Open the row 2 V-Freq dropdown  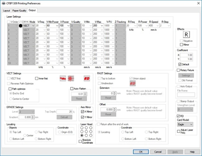[x=41, y=30]
